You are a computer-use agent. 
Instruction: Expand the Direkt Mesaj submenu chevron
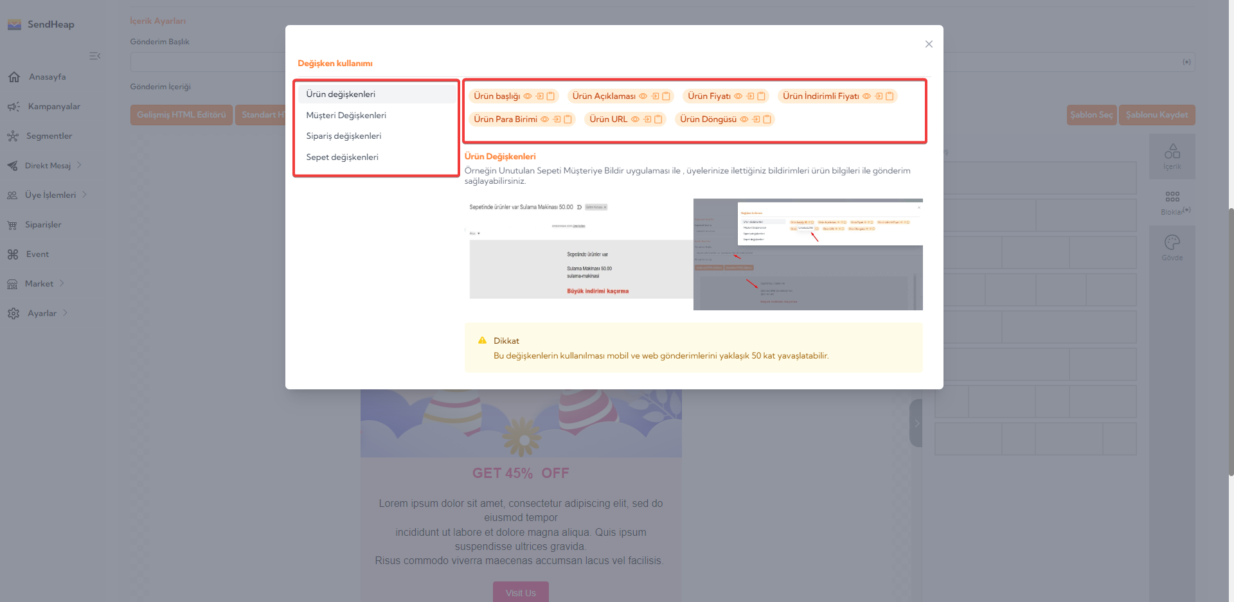coord(79,165)
